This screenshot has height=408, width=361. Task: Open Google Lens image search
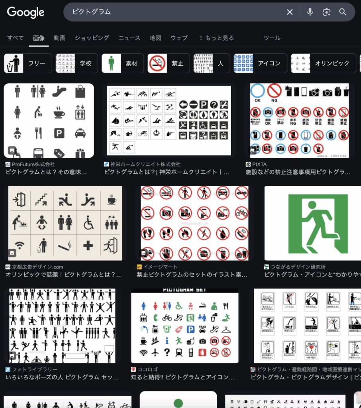(327, 12)
